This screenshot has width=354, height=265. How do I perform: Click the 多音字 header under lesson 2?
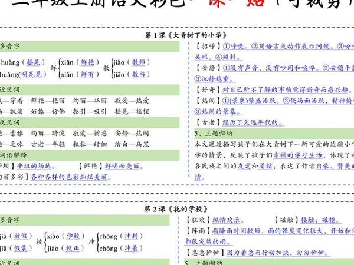pyautogui.click(x=84, y=220)
